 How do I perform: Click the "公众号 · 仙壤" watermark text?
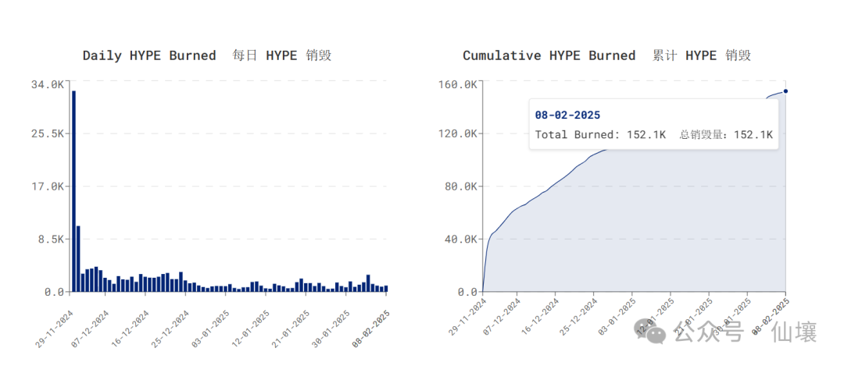[746, 332]
